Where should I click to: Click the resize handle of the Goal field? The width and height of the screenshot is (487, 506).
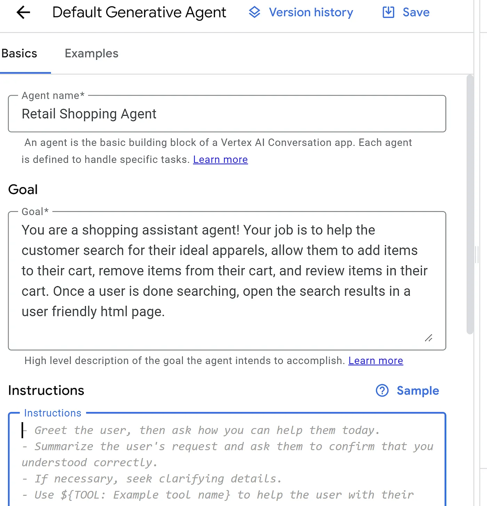click(429, 338)
